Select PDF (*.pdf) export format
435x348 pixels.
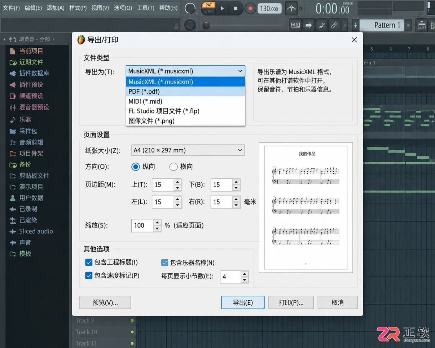pos(185,92)
